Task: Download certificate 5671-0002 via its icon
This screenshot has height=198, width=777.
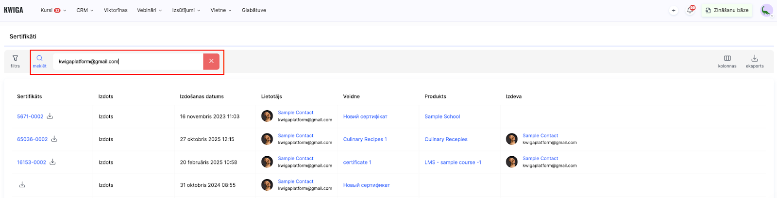Action: click(x=50, y=116)
